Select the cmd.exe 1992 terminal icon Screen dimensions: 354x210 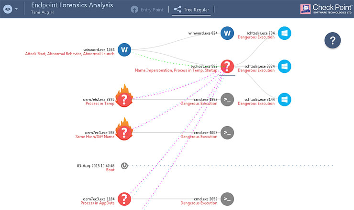[228, 99]
